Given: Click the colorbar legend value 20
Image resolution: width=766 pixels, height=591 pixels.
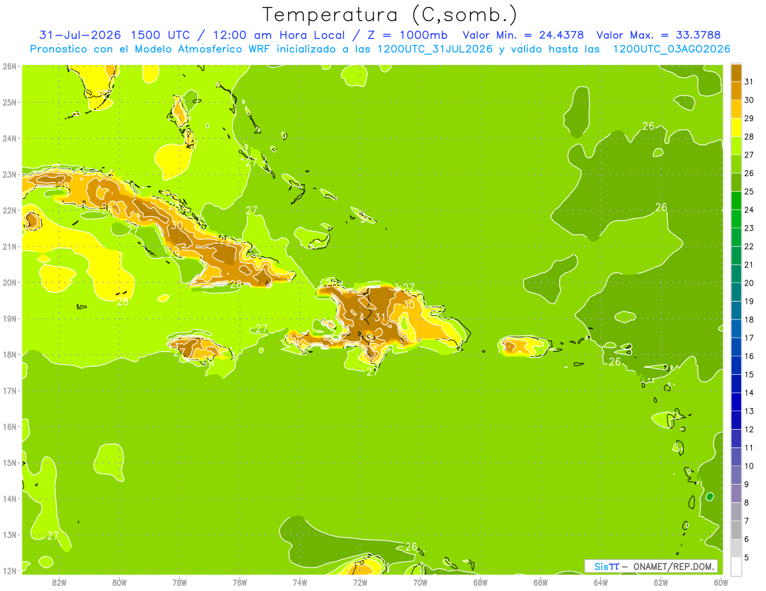Looking at the screenshot, I should (749, 283).
